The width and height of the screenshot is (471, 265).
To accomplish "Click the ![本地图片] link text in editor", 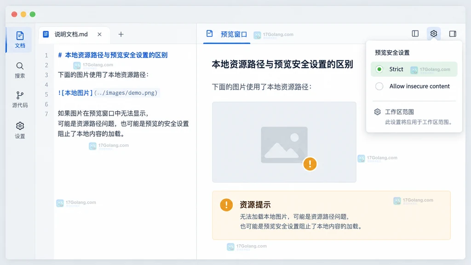I will click(75, 93).
